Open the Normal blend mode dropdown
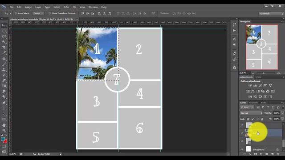The width and height of the screenshot is (285, 160). (251, 113)
